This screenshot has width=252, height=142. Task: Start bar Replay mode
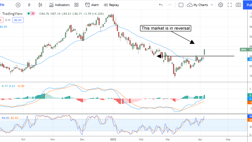pos(111,5)
